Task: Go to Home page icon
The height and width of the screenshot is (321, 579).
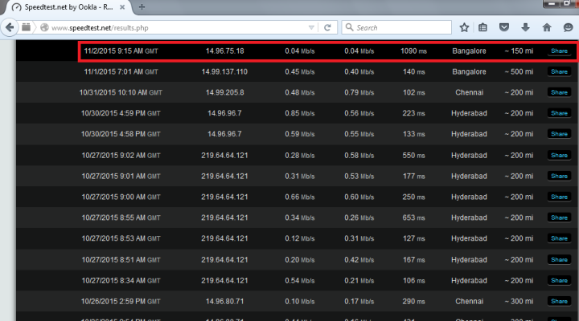Action: 547,27
